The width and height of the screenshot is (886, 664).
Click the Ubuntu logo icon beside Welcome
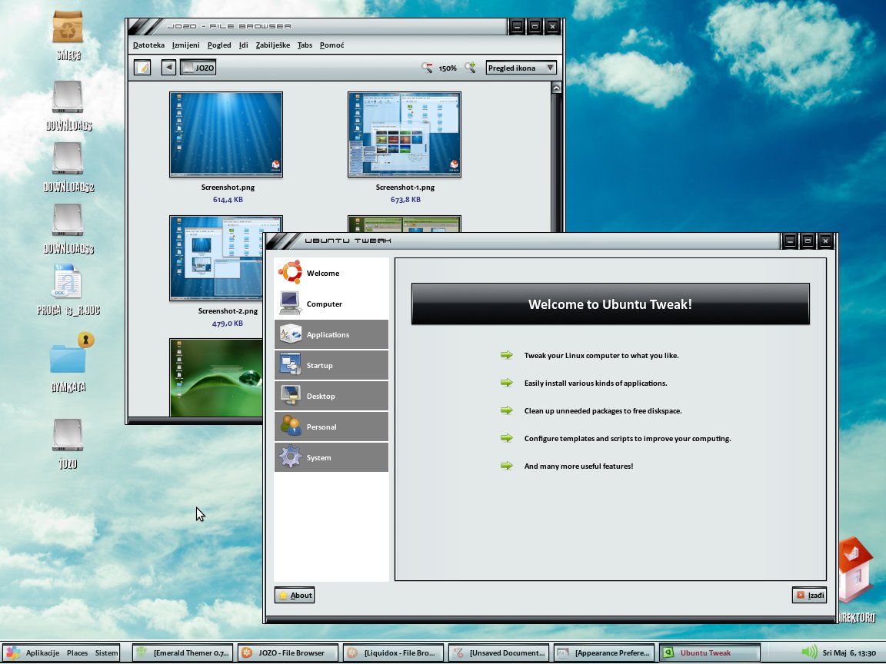pyautogui.click(x=291, y=272)
